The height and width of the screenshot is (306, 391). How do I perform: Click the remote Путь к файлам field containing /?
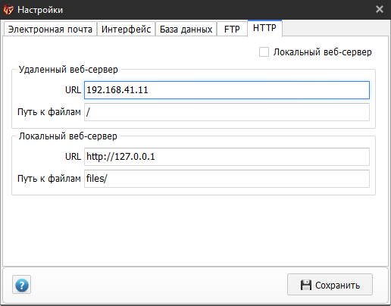227,112
